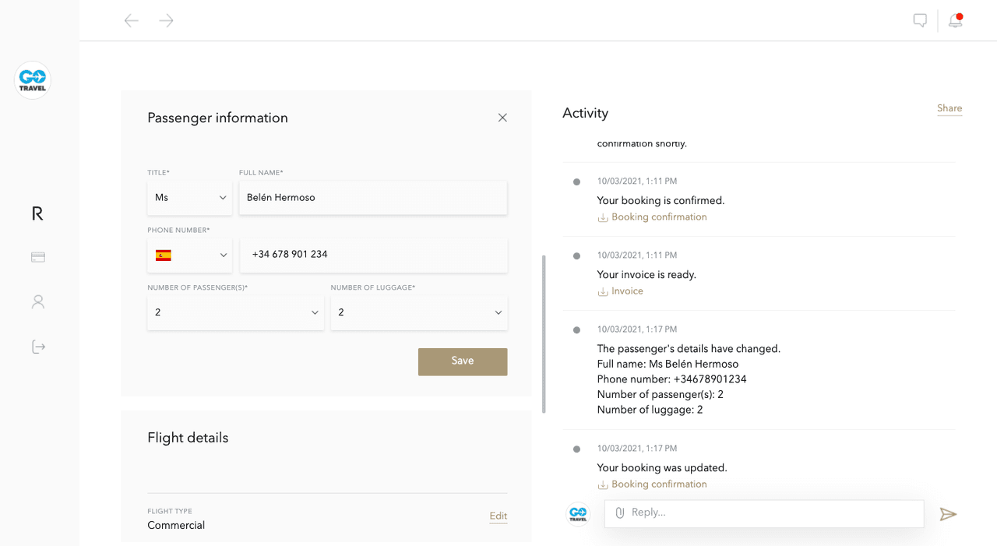Open the payment card sidebar icon

point(38,257)
